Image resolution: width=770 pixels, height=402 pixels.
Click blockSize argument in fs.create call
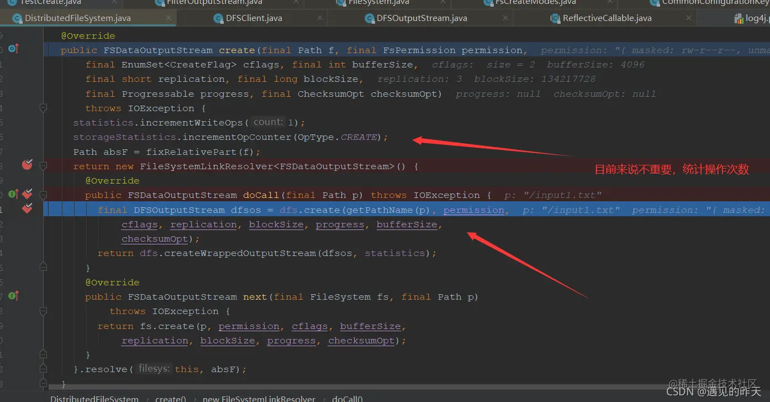tap(228, 341)
